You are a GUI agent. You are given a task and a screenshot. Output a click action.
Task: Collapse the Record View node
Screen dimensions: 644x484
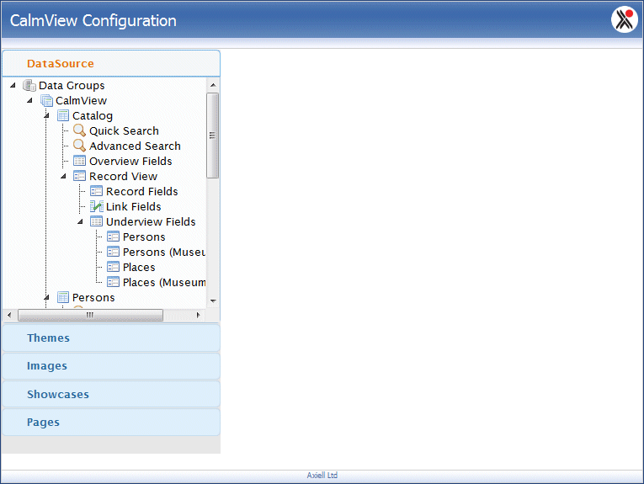tap(63, 176)
